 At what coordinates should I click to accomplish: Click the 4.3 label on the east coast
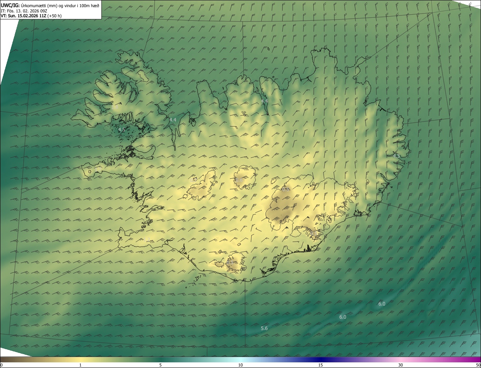396,156
